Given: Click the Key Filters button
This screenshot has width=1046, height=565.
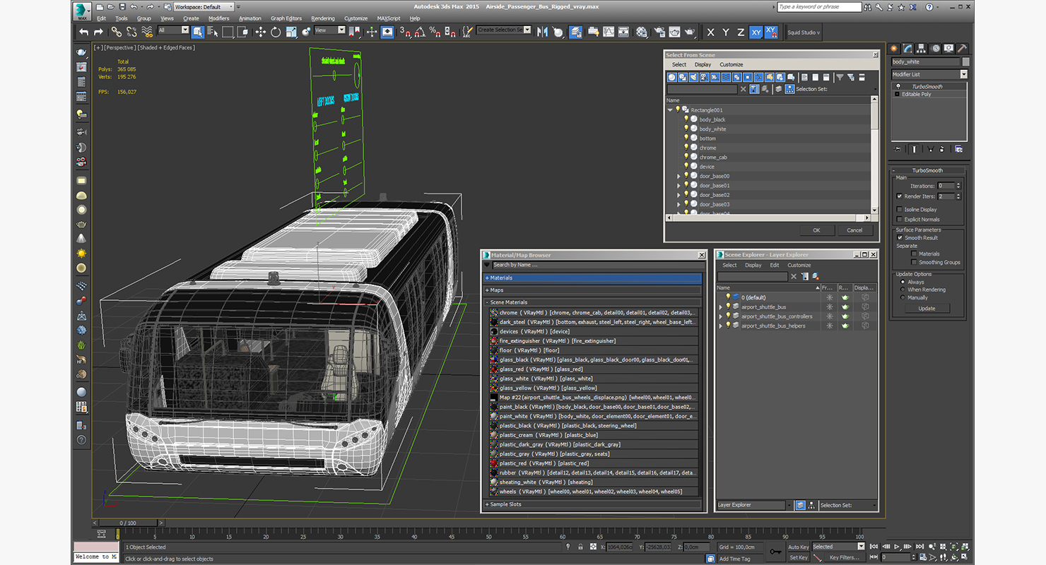Looking at the screenshot, I should pyautogui.click(x=845, y=557).
